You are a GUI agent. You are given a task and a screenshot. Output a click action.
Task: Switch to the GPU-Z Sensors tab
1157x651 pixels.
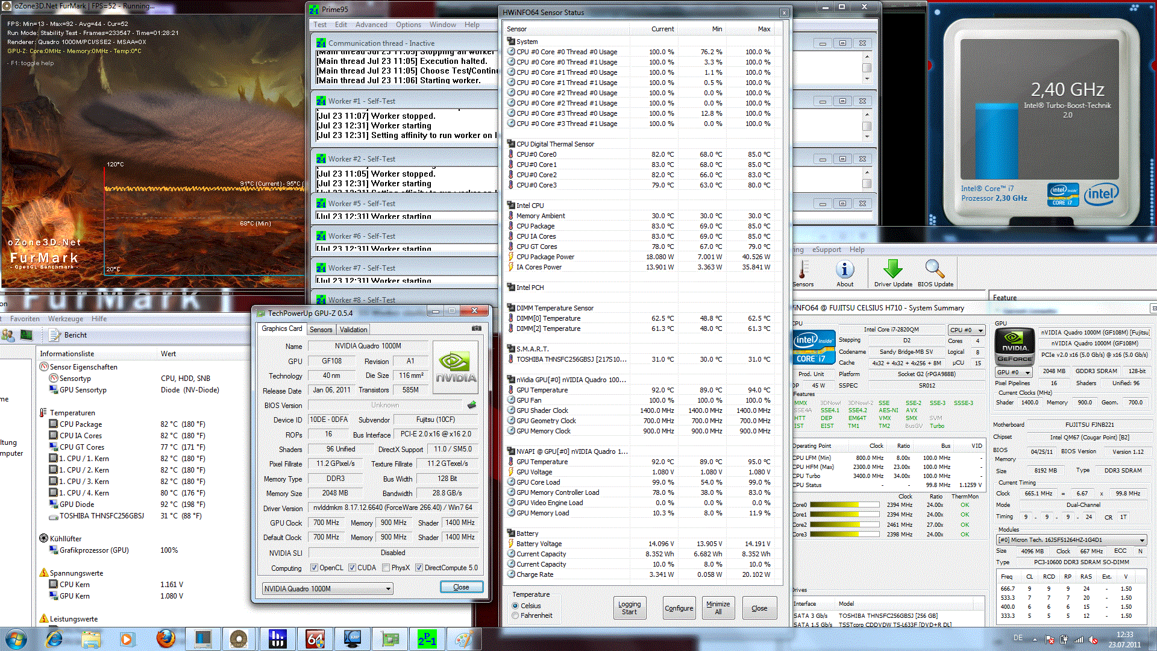pos(321,330)
